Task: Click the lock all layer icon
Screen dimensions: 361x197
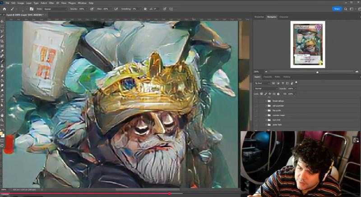Action: (277, 94)
